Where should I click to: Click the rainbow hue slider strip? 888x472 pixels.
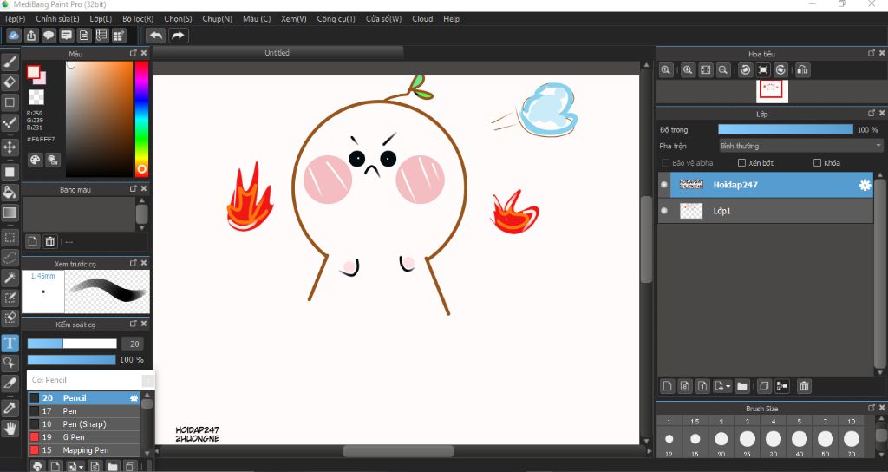pyautogui.click(x=141, y=113)
